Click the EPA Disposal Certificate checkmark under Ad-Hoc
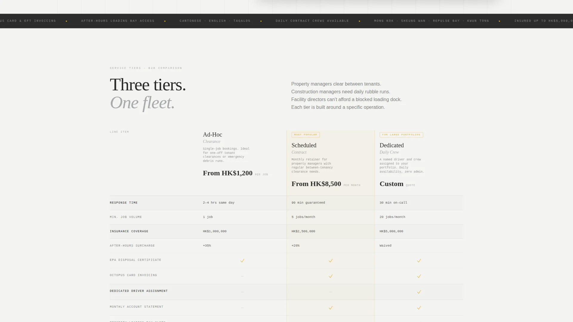 point(242,261)
